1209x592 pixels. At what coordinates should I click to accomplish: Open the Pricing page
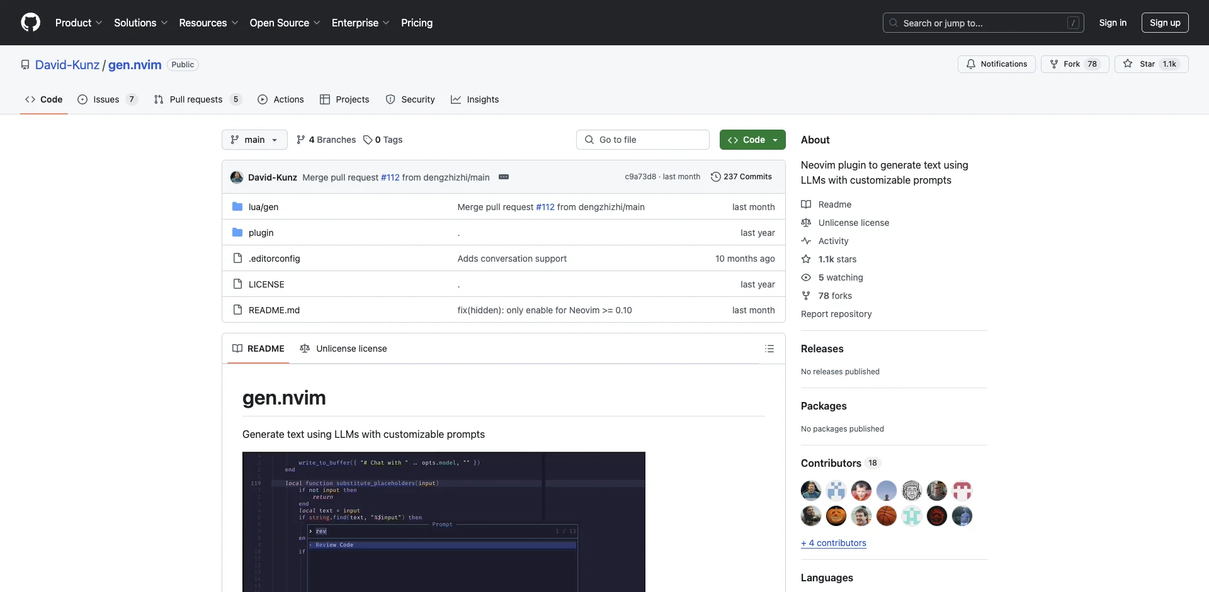[417, 23]
